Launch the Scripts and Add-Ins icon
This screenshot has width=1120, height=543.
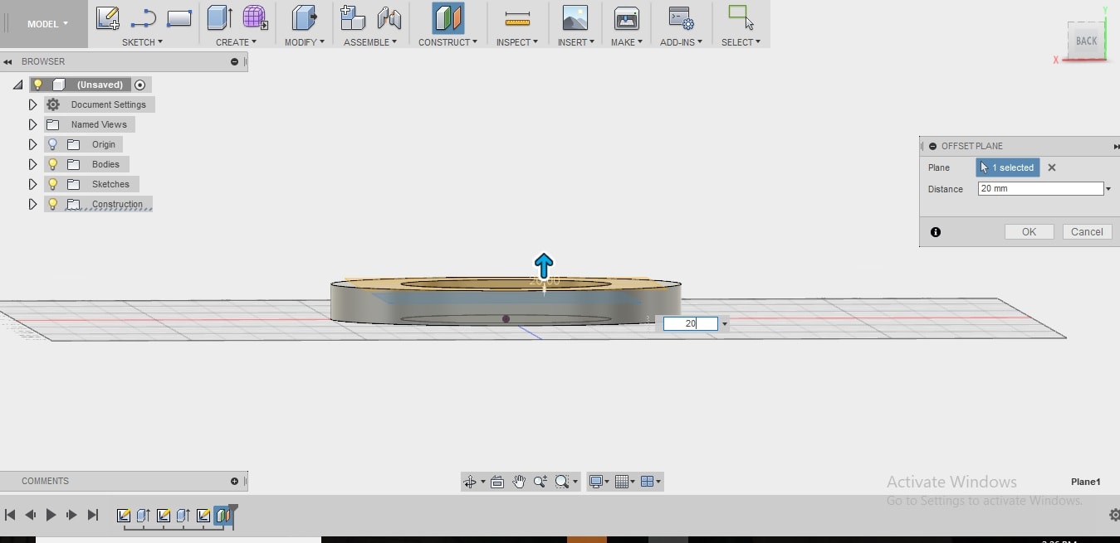click(682, 18)
